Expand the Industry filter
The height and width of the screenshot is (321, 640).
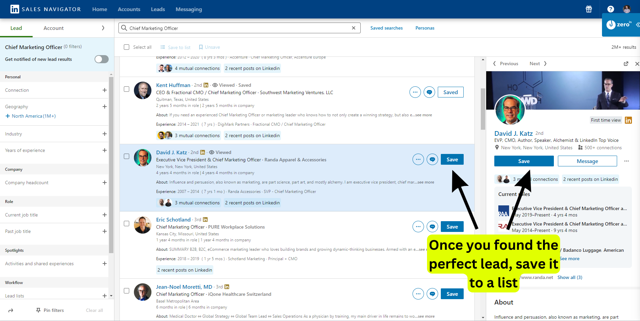point(105,134)
